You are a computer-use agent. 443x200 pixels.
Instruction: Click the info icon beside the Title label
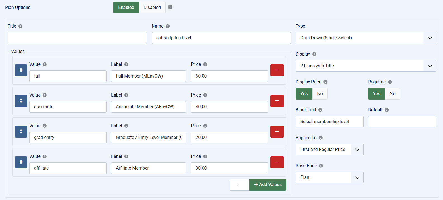(20, 26)
